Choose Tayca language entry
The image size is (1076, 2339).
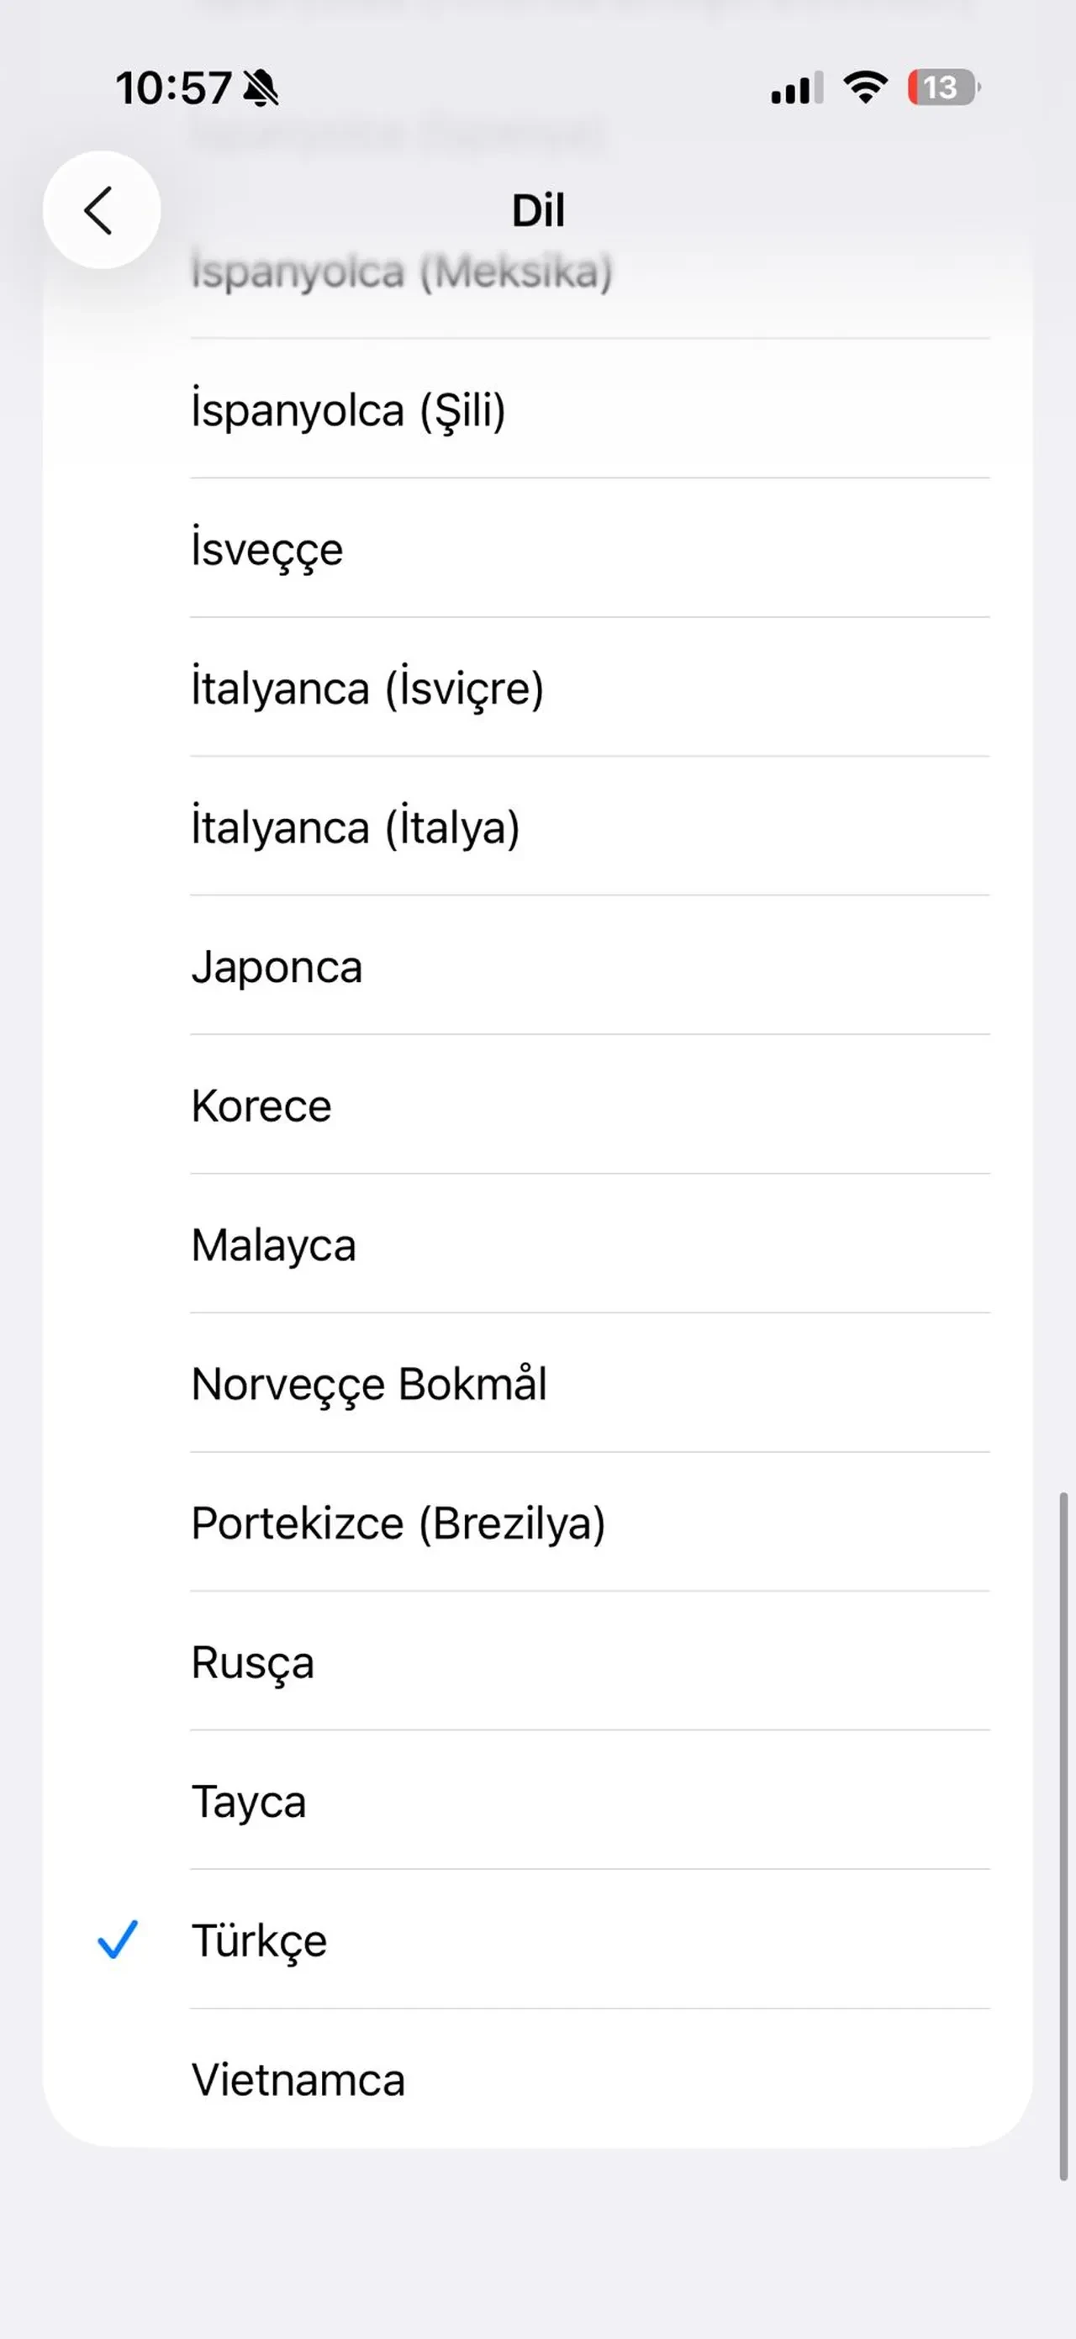249,1802
